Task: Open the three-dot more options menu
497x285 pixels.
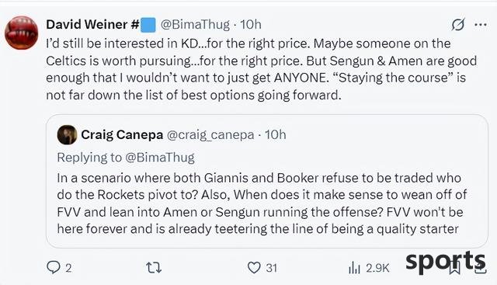Action: click(481, 24)
